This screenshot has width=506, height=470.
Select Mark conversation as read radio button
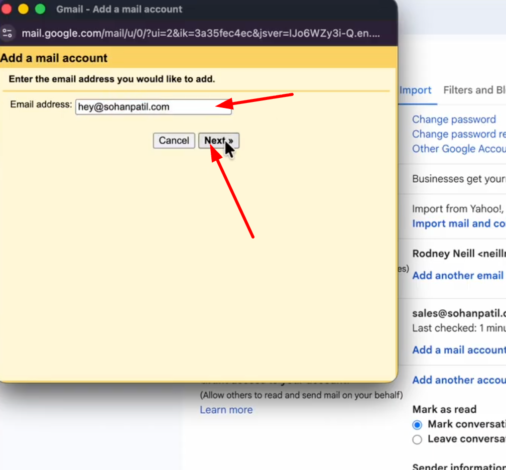[417, 424]
